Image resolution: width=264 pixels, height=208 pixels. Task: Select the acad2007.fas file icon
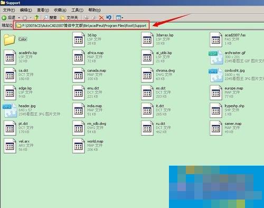(x=216, y=40)
